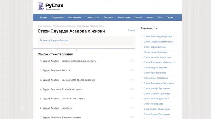Open Стихи Николая Некрасова

[x=157, y=57]
